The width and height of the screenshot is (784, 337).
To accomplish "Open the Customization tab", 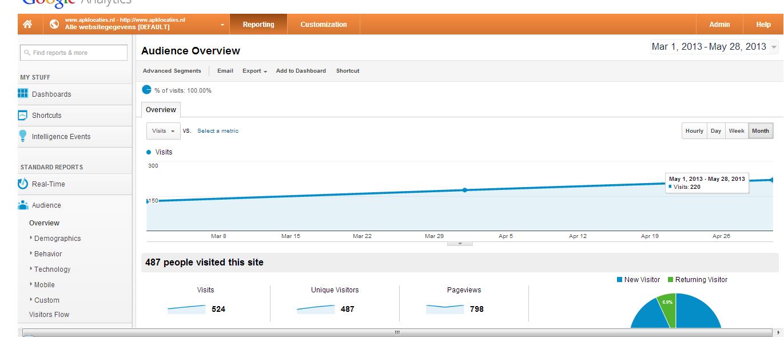I will click(324, 25).
